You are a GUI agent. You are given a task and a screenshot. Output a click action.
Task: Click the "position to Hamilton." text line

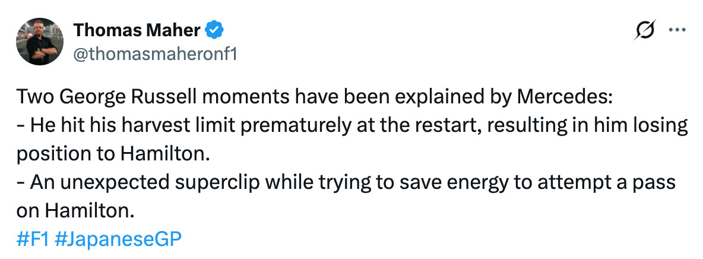click(x=113, y=154)
